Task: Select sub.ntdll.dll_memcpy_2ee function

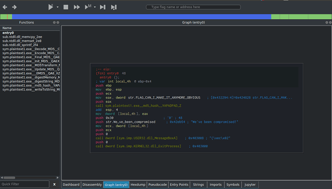Action: point(30,37)
